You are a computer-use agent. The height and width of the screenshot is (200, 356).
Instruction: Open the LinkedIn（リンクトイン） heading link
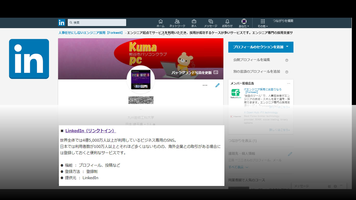point(91,131)
